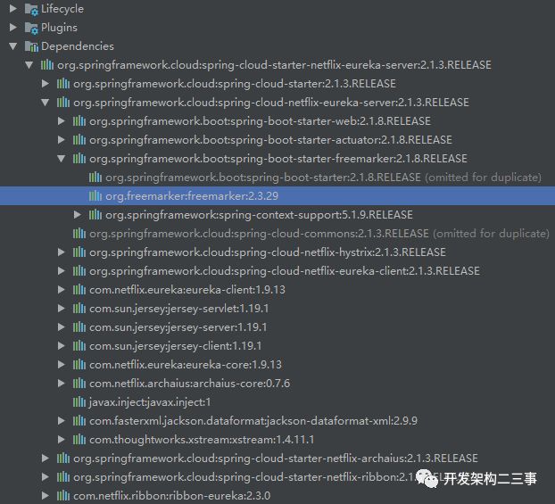
Task: Expand jackson-dataformat-xml:2.9.9 arrow
Action: pos(62,421)
